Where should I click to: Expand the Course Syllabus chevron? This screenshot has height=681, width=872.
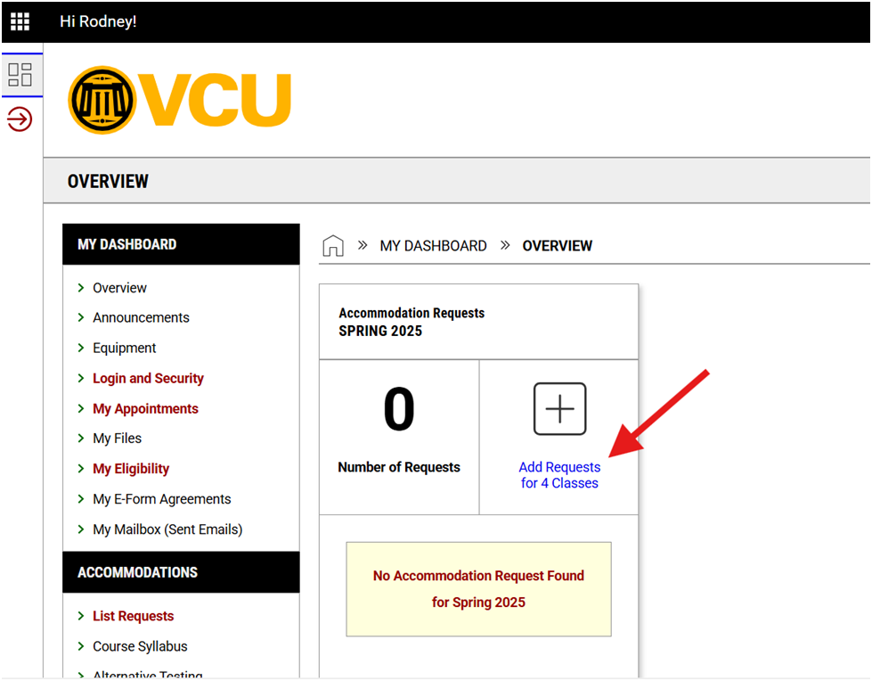[x=80, y=646]
